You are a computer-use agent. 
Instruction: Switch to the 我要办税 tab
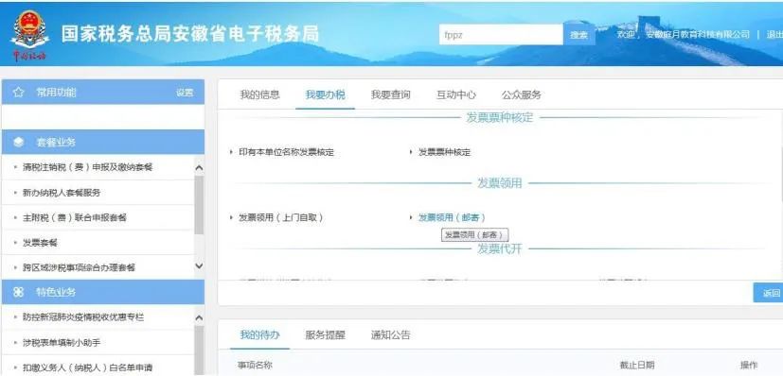click(325, 94)
